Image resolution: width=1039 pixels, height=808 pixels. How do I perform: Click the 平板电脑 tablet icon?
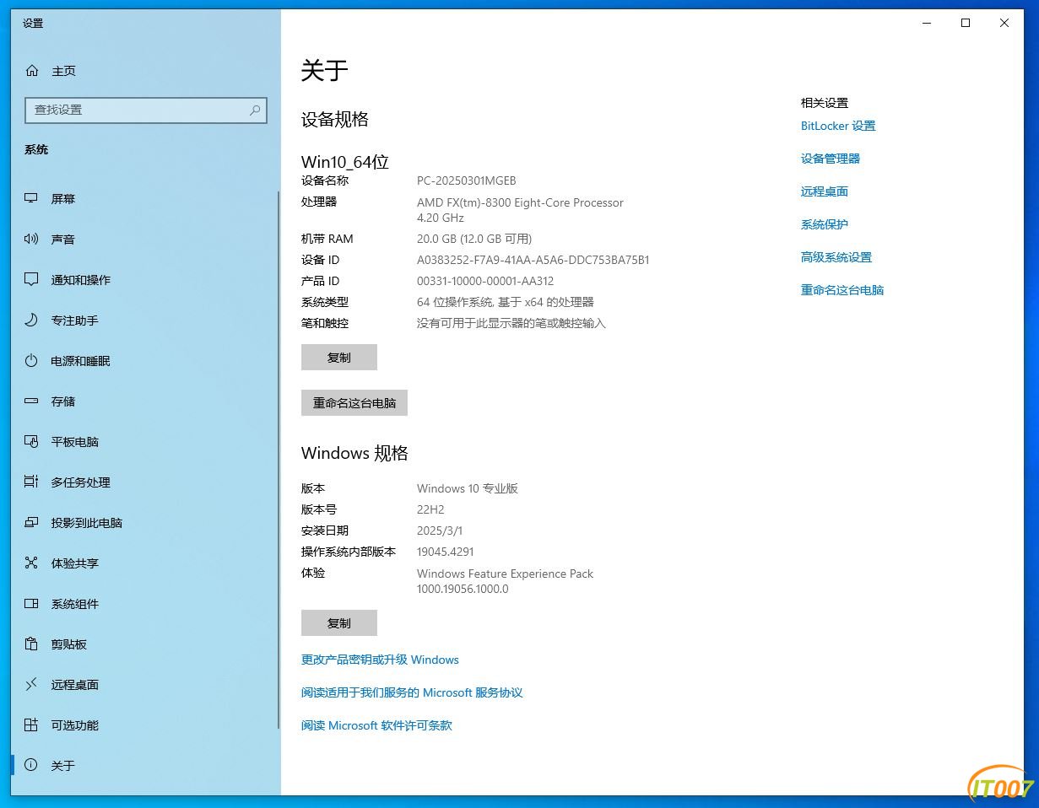(31, 442)
